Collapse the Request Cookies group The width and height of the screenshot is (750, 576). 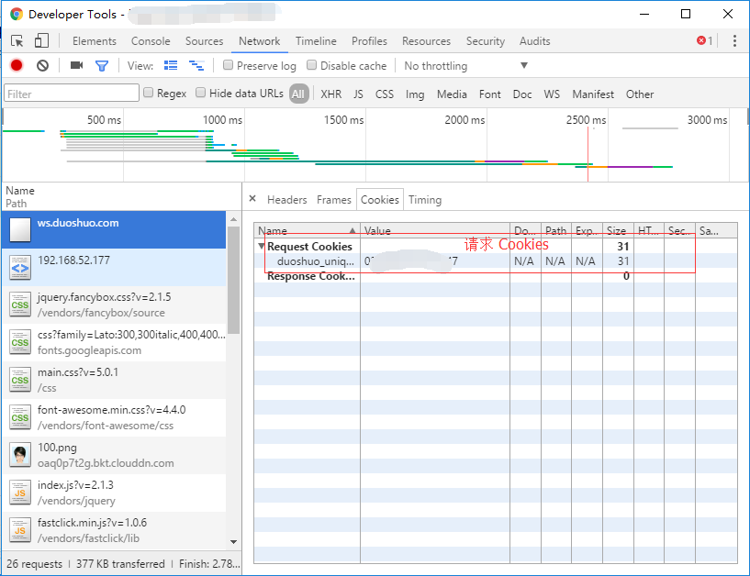tap(261, 246)
